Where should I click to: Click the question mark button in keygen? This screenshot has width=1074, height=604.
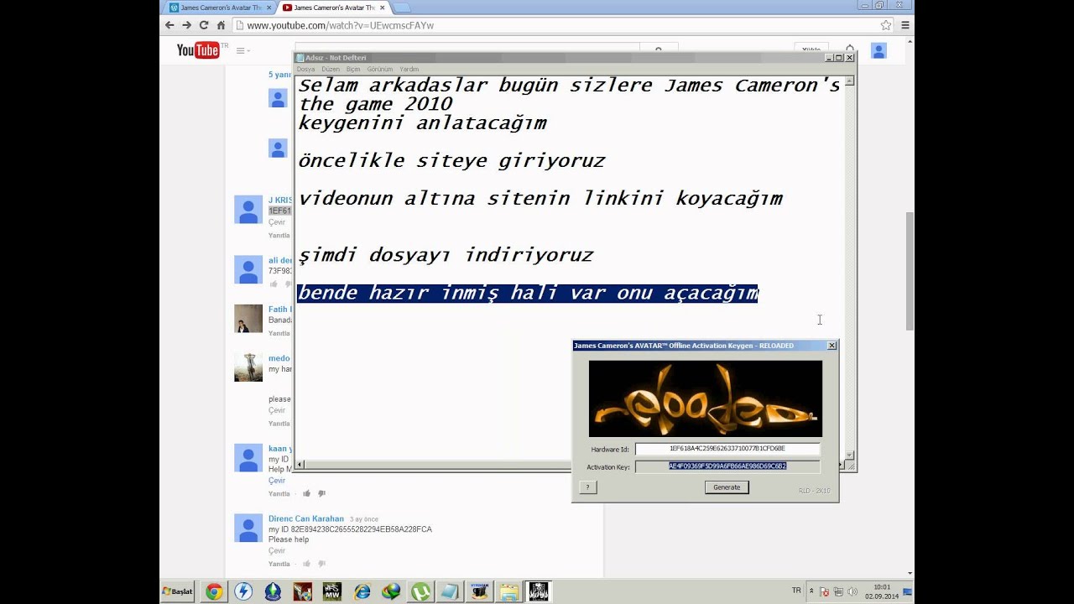point(588,487)
